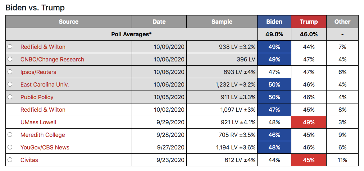Click the red Trump column header

pyautogui.click(x=309, y=22)
